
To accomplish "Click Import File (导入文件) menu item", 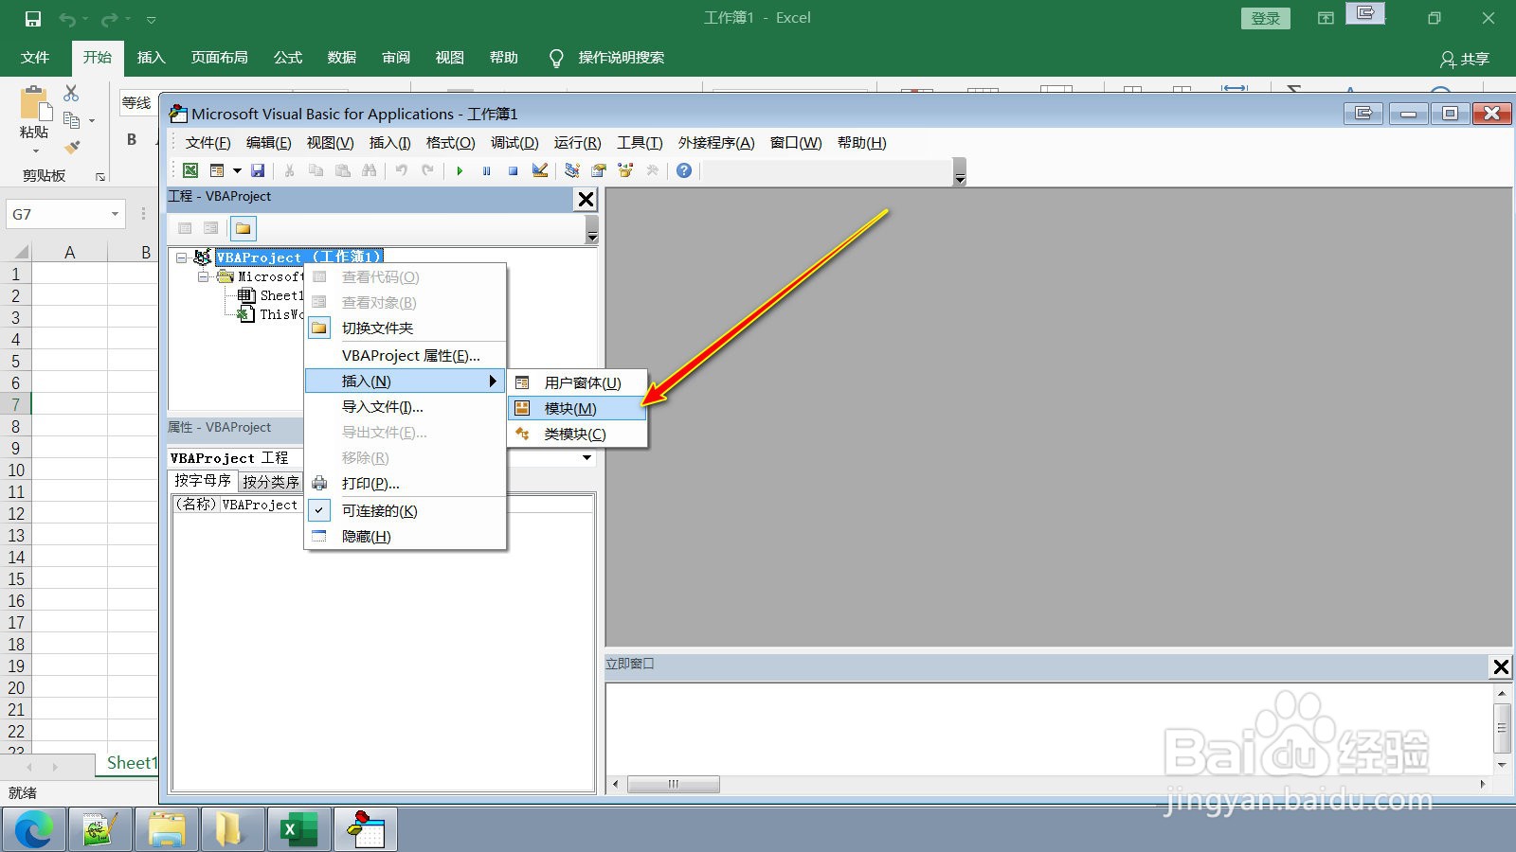I will point(405,406).
